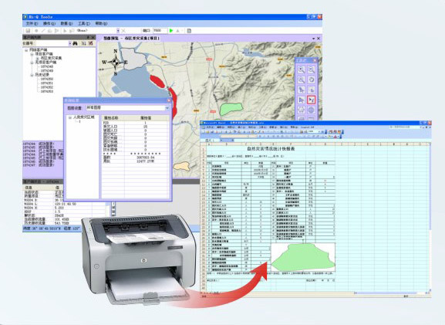
Task: Click the red-highlighted pointer tool in toolbox
Action: coord(312,100)
